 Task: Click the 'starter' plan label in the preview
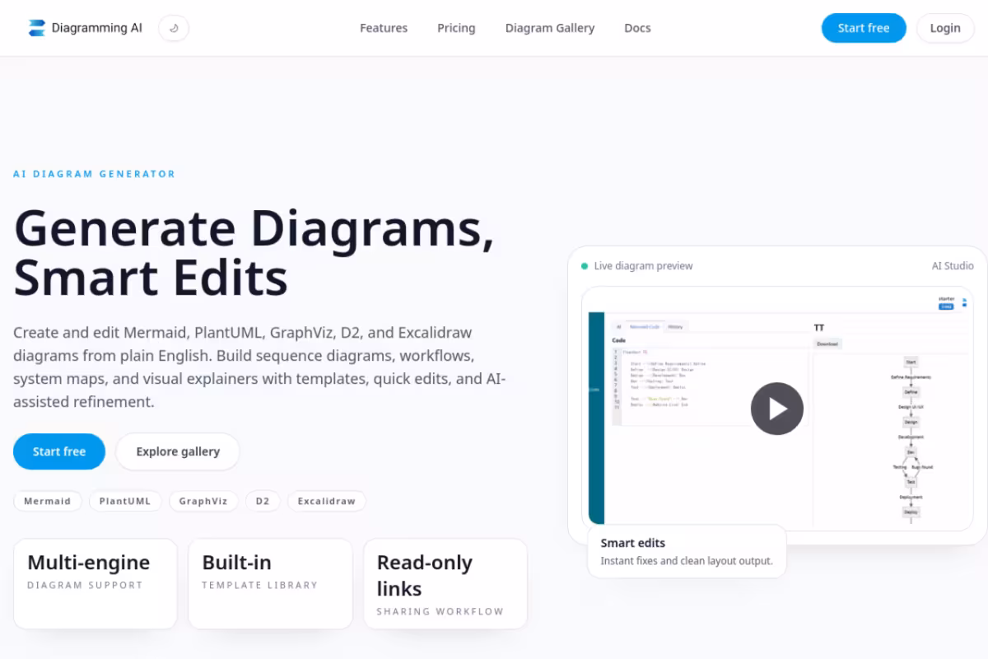946,298
